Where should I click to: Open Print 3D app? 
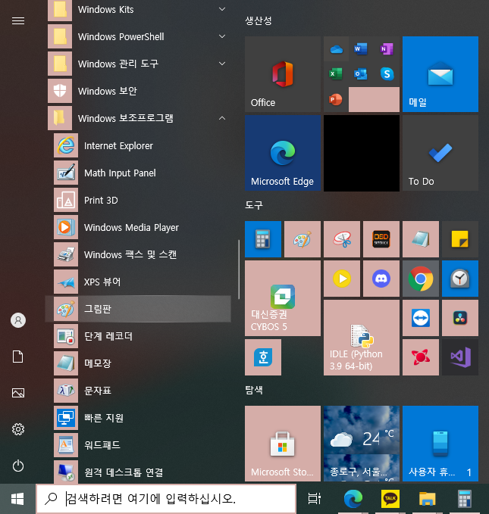[x=138, y=200]
